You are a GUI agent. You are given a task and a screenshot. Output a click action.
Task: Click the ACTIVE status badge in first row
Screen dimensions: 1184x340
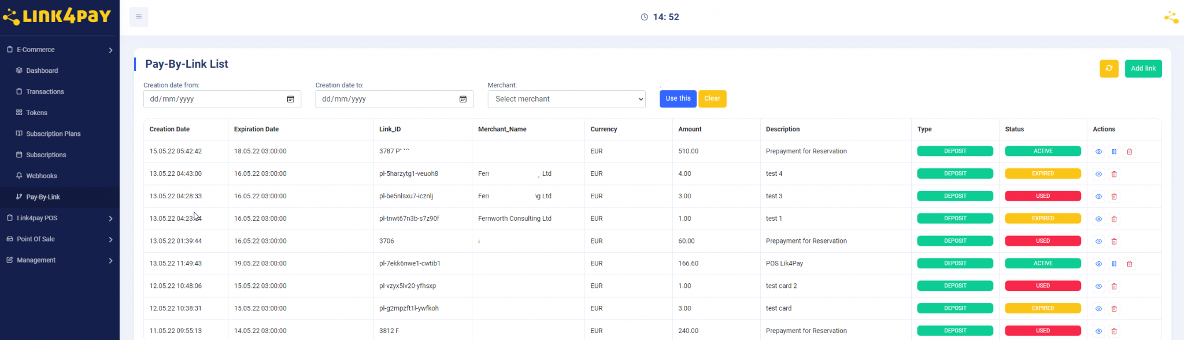coord(1042,151)
